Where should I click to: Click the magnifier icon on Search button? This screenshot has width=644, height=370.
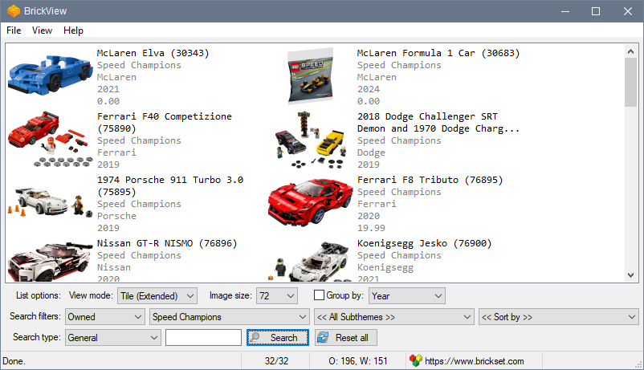[x=255, y=338]
